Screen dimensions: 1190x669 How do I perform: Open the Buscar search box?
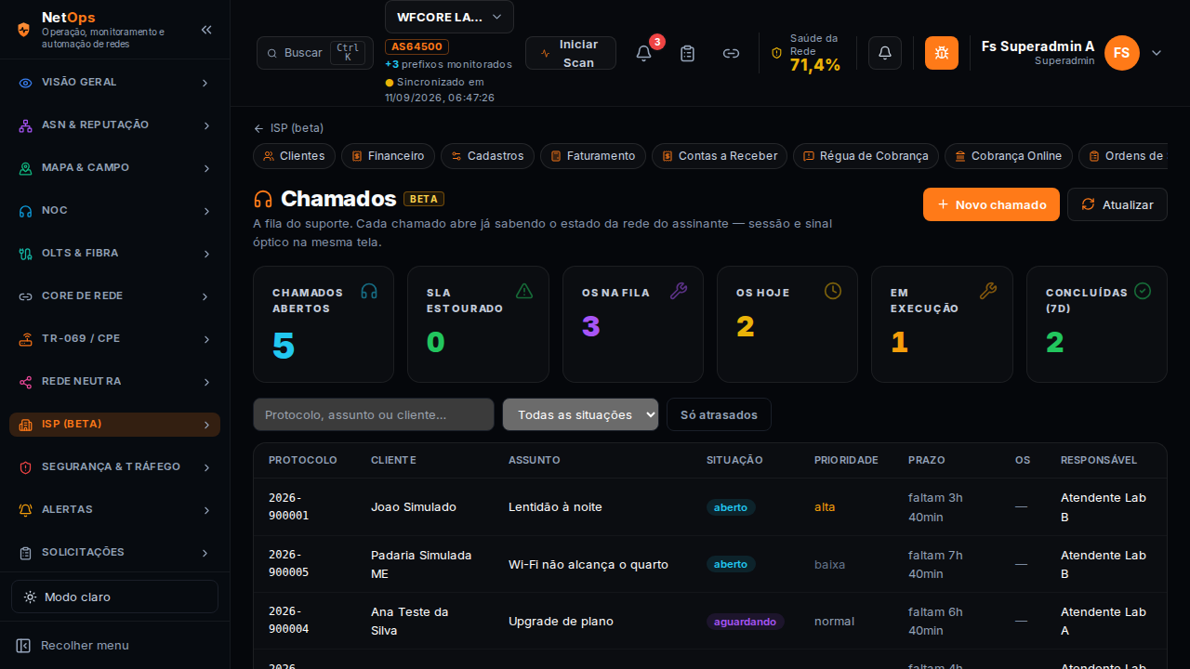coord(315,53)
